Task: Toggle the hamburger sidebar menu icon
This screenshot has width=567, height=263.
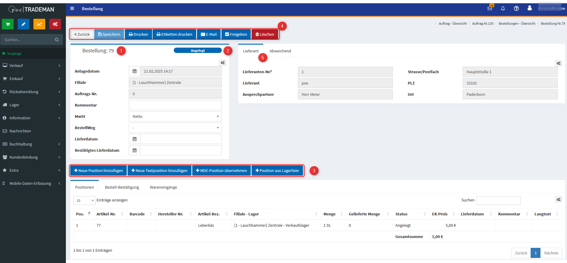Action: click(x=72, y=8)
